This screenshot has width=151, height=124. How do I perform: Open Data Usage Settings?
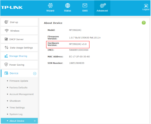click(x=19, y=48)
